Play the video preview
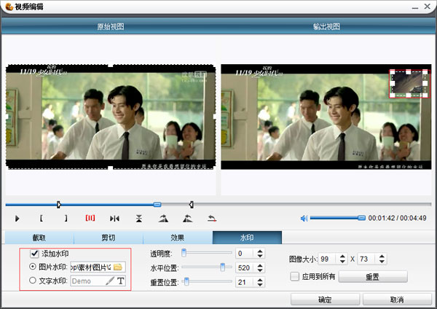The image size is (437, 309). coord(17,219)
